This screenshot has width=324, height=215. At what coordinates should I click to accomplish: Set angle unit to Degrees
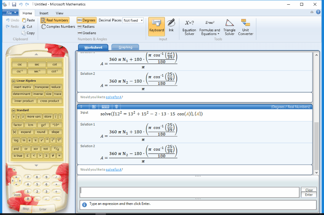86,20
